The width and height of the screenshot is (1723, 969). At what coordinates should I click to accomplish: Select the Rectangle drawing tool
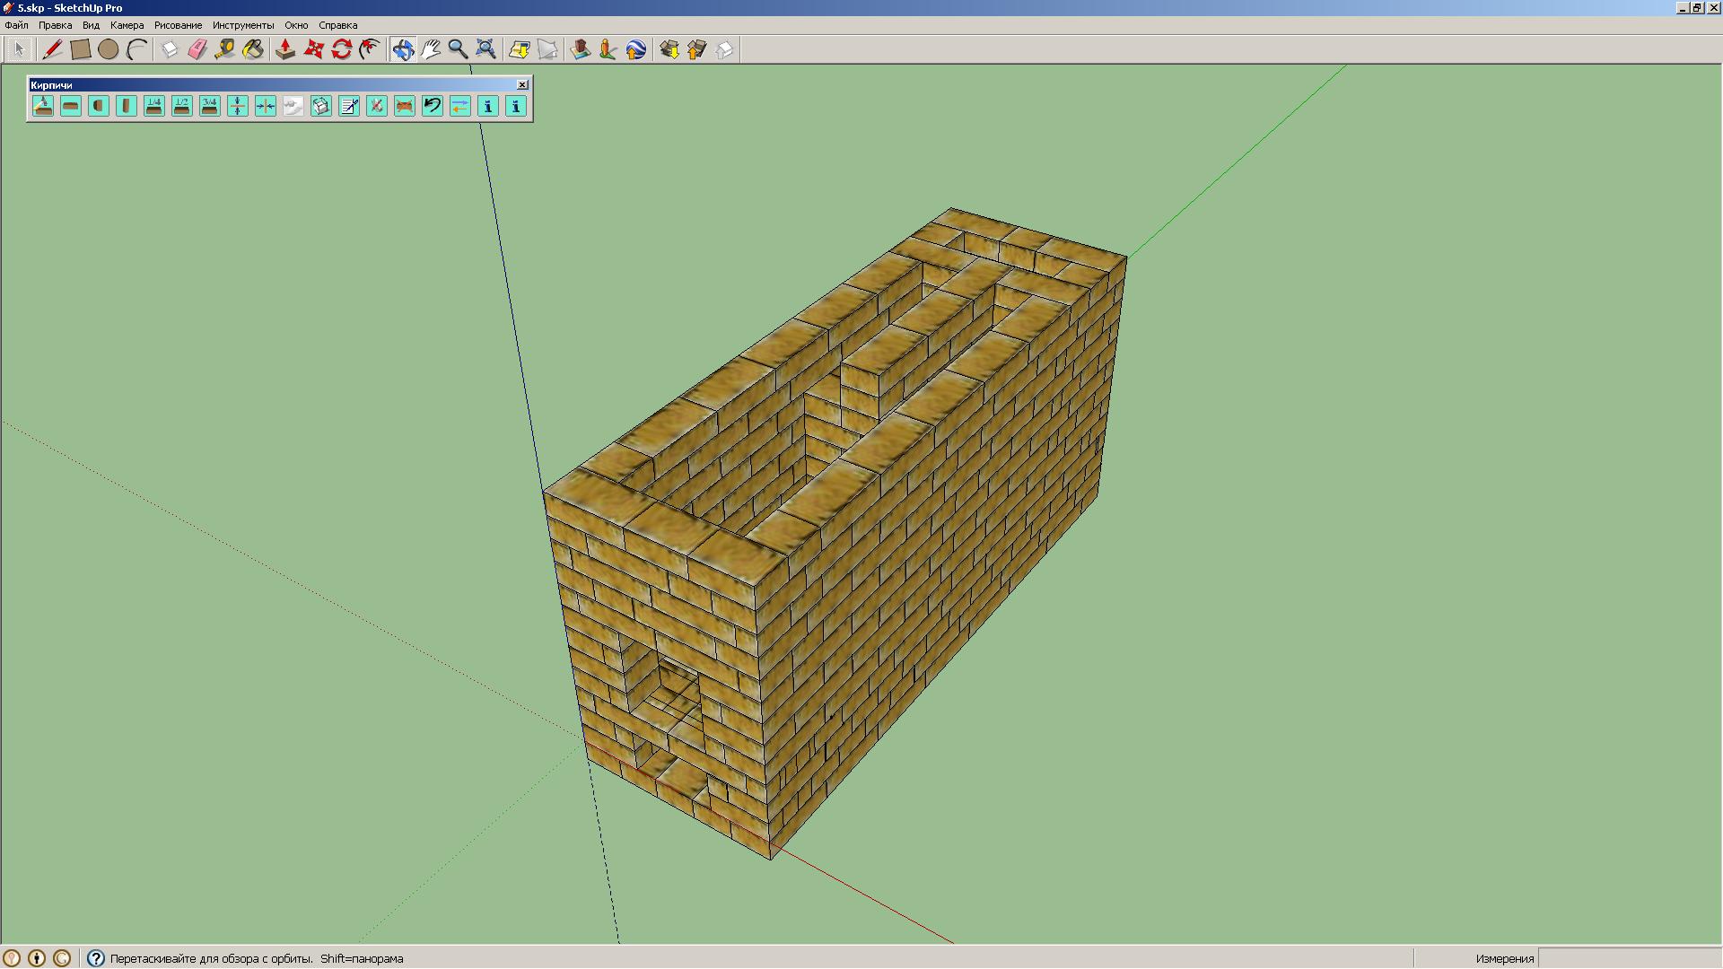click(81, 49)
